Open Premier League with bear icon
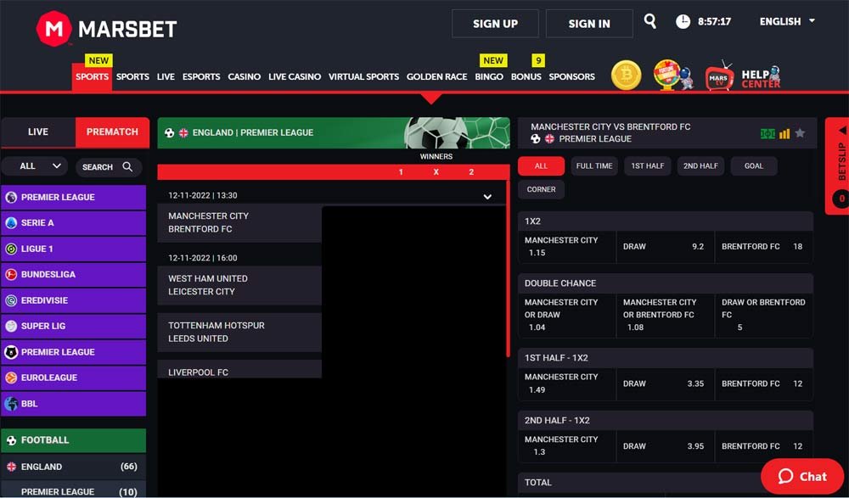 coord(74,352)
